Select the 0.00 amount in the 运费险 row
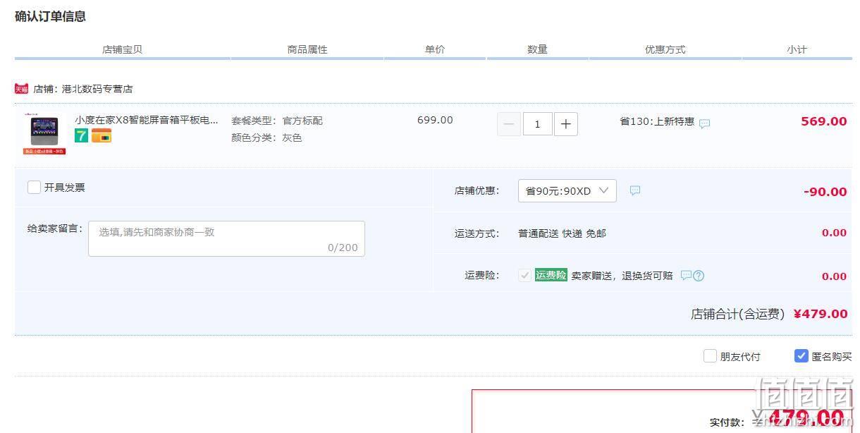 (x=834, y=276)
